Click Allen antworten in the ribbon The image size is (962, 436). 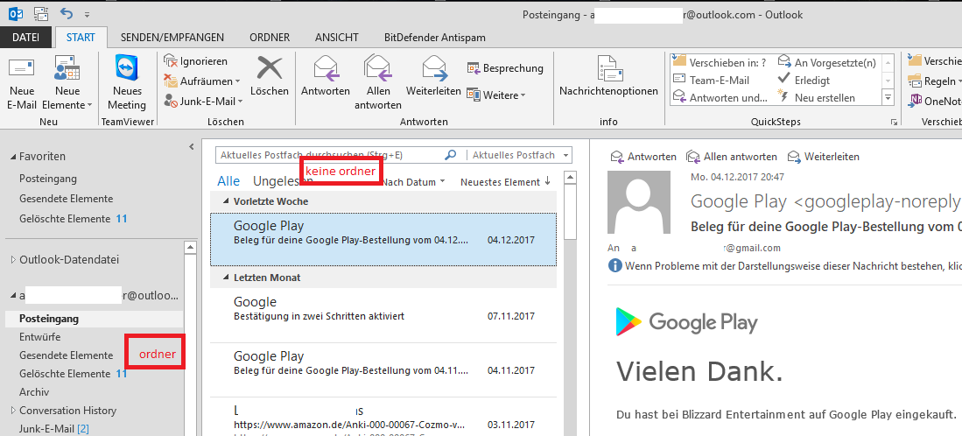pyautogui.click(x=378, y=81)
